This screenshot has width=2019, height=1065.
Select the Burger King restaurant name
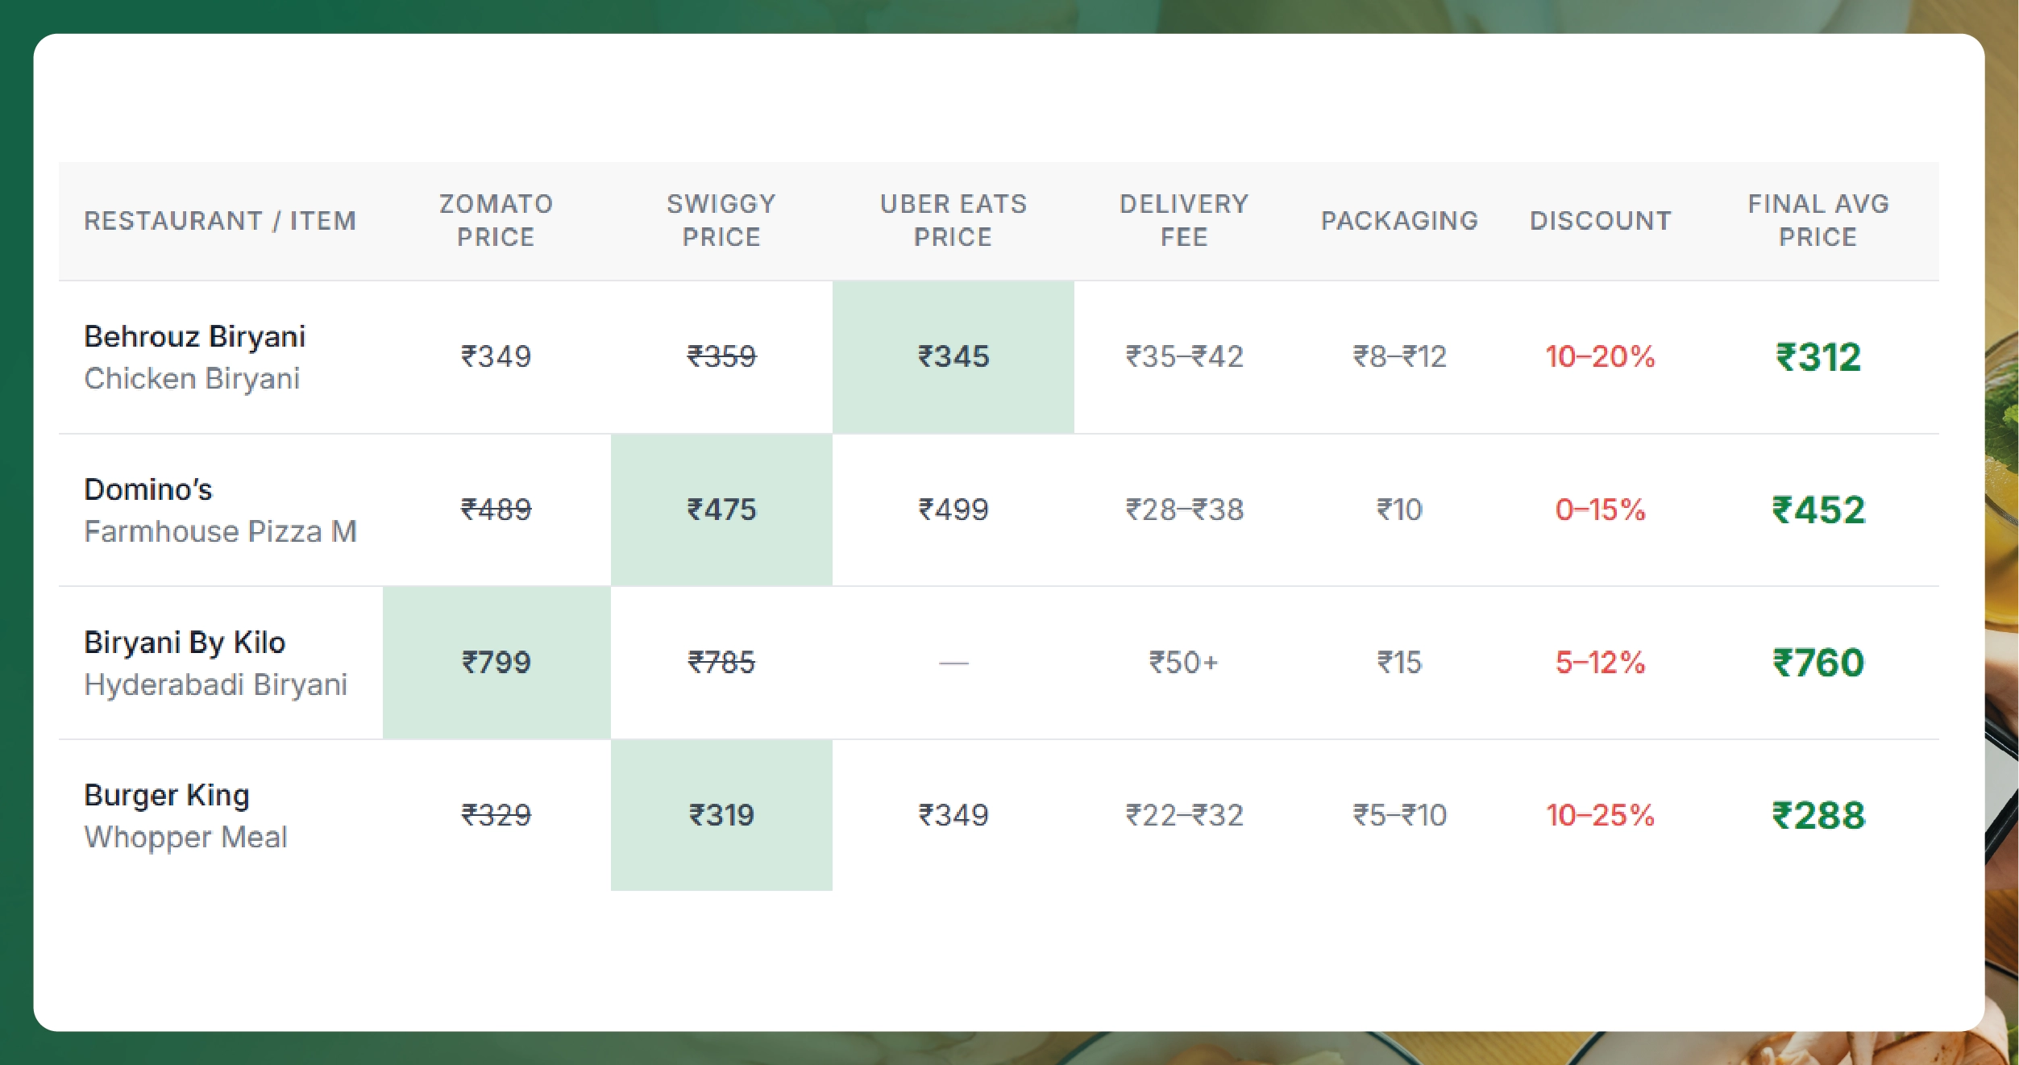click(167, 795)
